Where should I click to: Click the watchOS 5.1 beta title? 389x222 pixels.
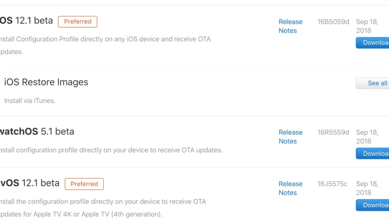(36, 132)
